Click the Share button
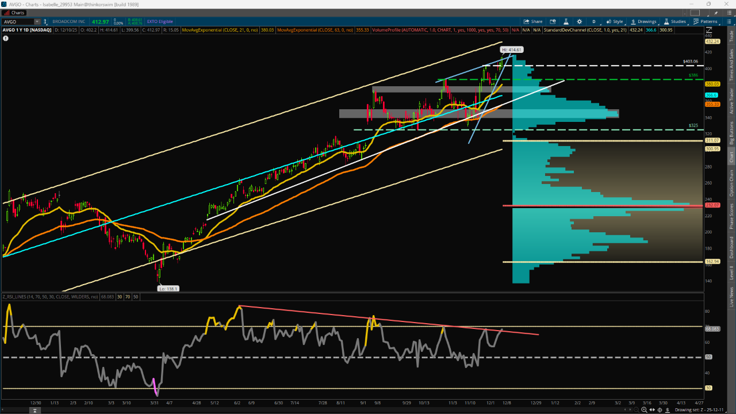 click(532, 22)
